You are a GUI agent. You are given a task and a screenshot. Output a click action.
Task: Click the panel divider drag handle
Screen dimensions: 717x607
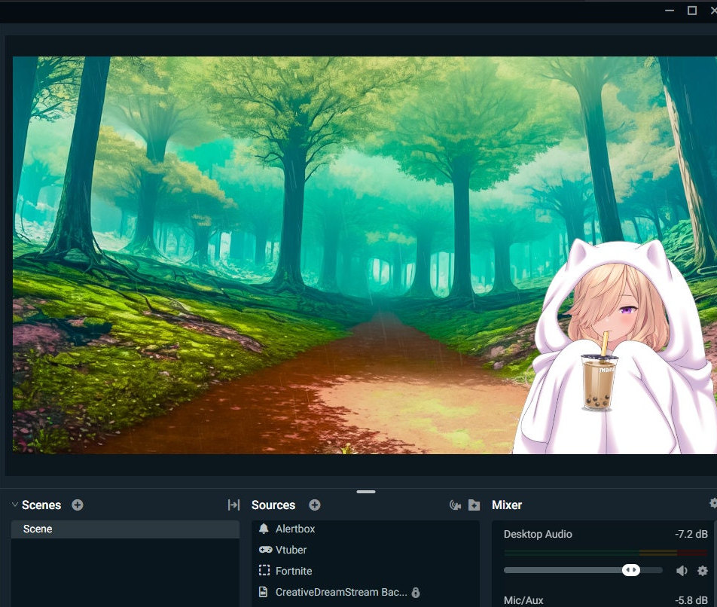pos(366,491)
